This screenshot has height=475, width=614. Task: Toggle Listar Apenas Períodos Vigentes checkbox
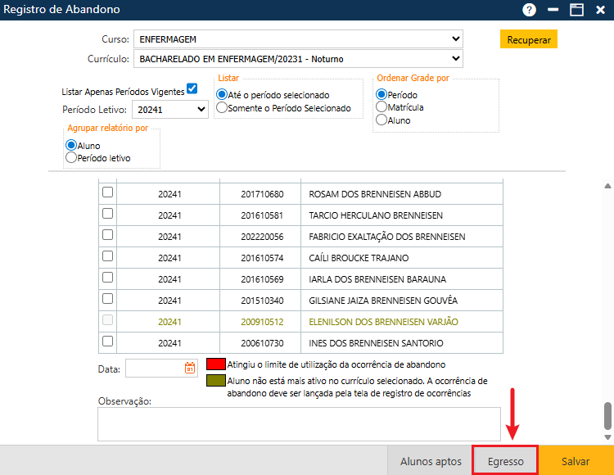click(x=192, y=89)
